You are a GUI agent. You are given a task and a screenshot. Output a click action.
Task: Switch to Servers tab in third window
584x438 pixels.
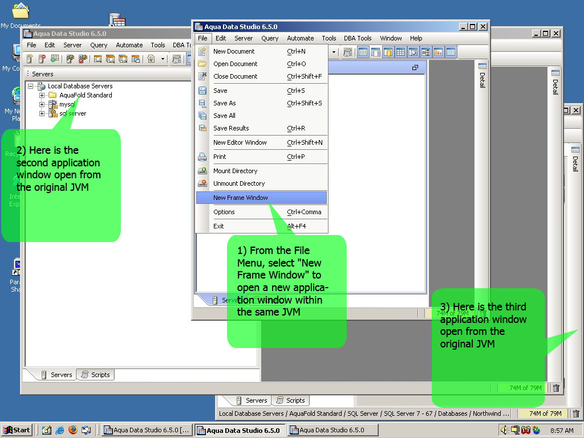(252, 400)
